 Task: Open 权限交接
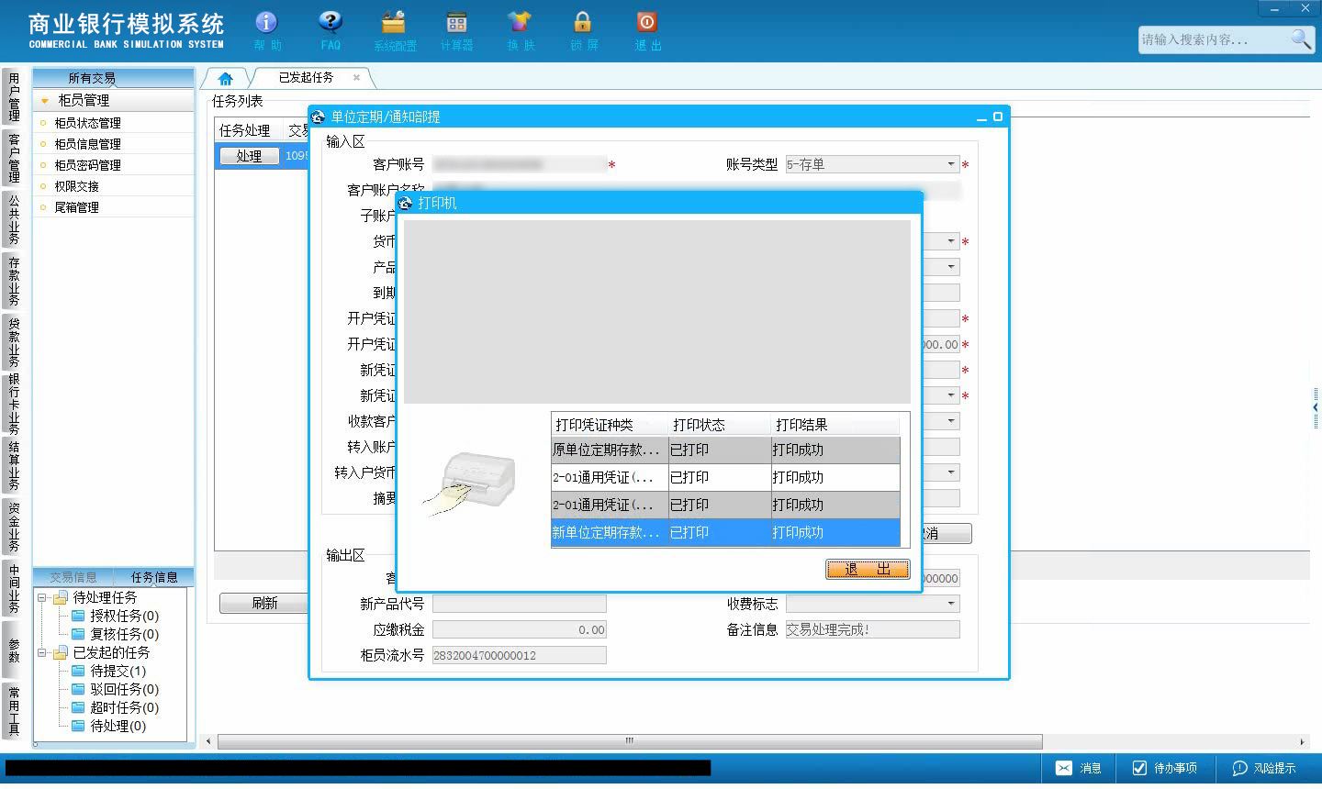76,186
